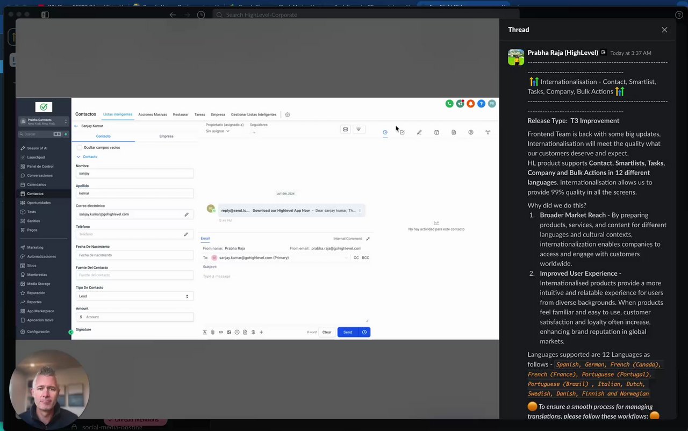Collapse the Contacto section chevron
688x431 pixels.
[78, 157]
